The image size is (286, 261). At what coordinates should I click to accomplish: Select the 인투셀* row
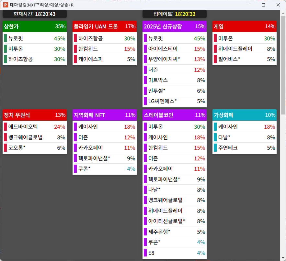(x=175, y=91)
